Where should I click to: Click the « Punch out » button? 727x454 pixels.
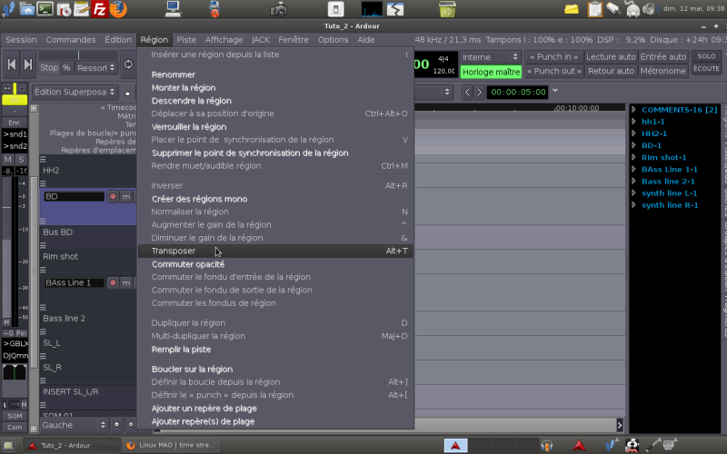[x=553, y=71]
